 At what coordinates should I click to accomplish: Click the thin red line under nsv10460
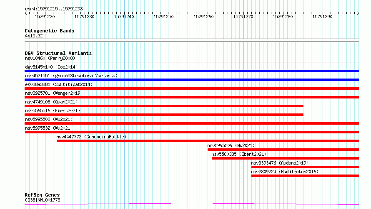[x=192, y=62]
